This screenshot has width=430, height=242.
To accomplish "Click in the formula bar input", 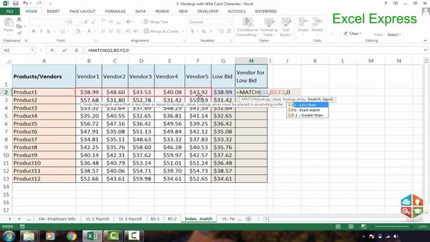I will click(x=254, y=50).
